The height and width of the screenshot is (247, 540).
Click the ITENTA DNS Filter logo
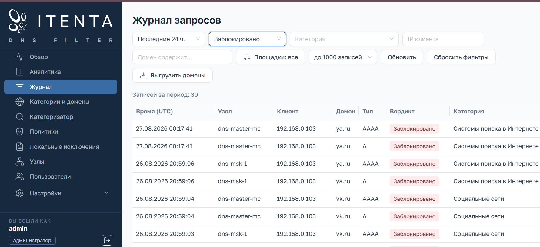(x=61, y=26)
